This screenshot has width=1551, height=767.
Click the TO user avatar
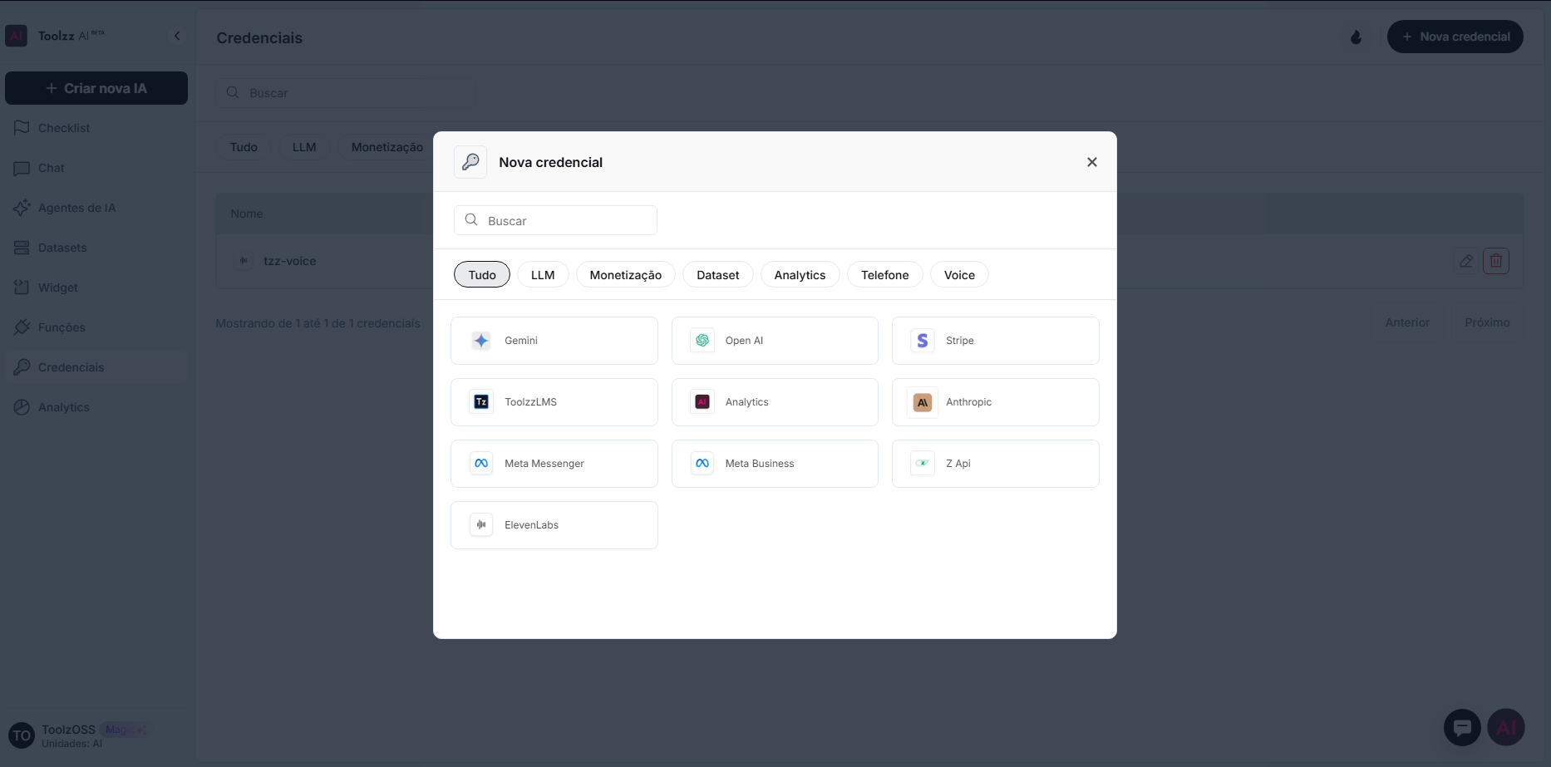coord(22,735)
